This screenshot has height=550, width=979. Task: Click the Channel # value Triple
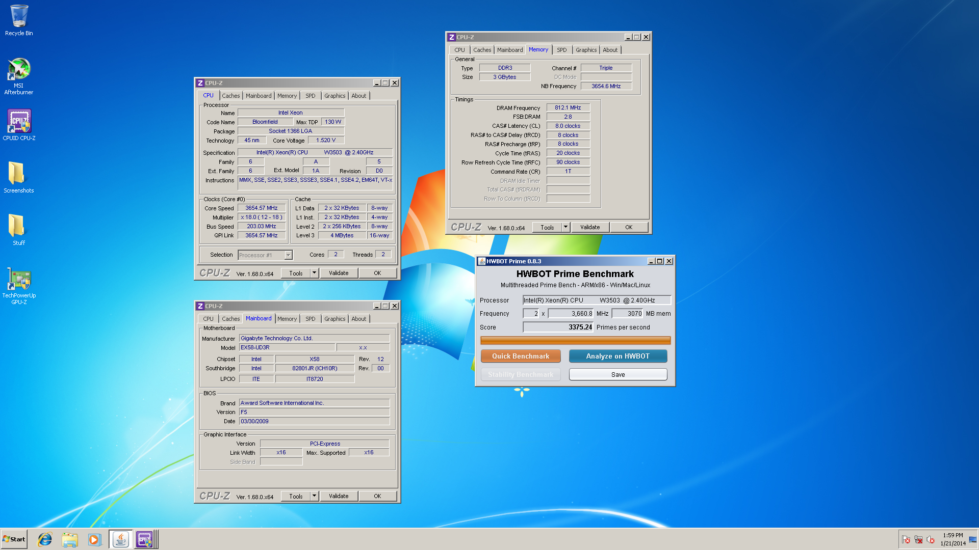606,68
